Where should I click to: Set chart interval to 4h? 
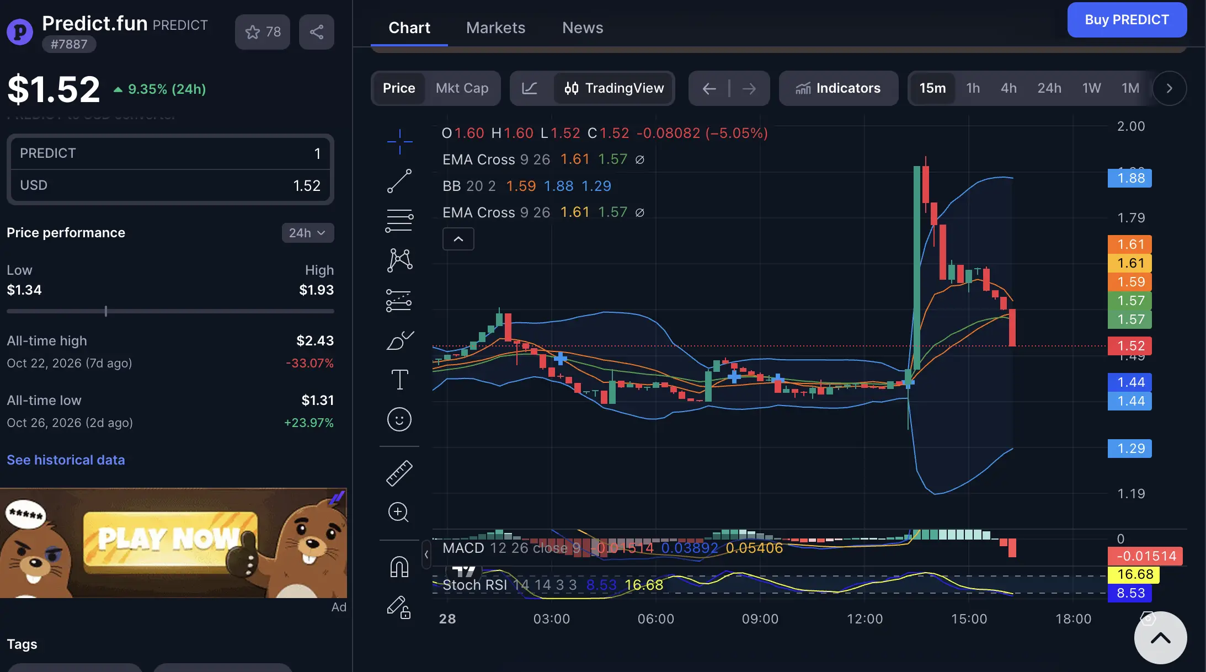point(1008,88)
